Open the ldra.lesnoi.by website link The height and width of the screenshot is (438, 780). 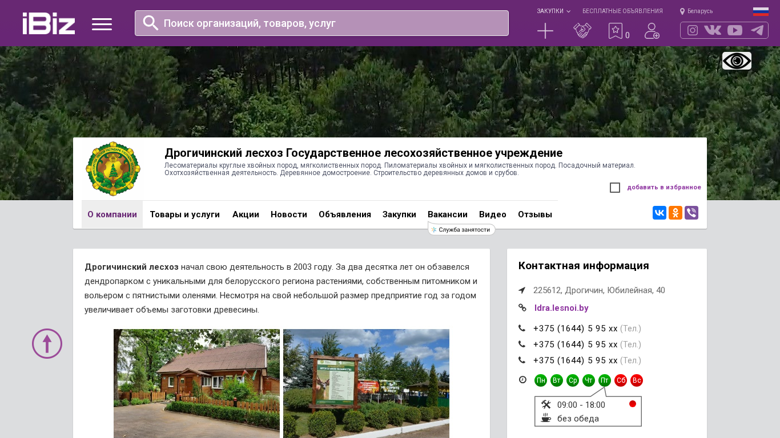561,308
